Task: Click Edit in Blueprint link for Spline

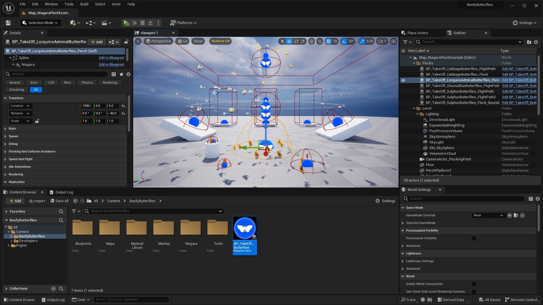Action: (111, 58)
